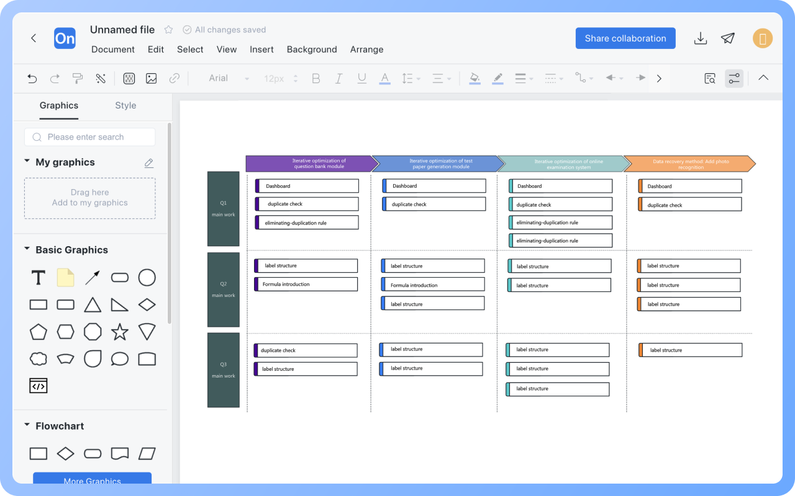Toggle bold text formatting

click(x=316, y=78)
